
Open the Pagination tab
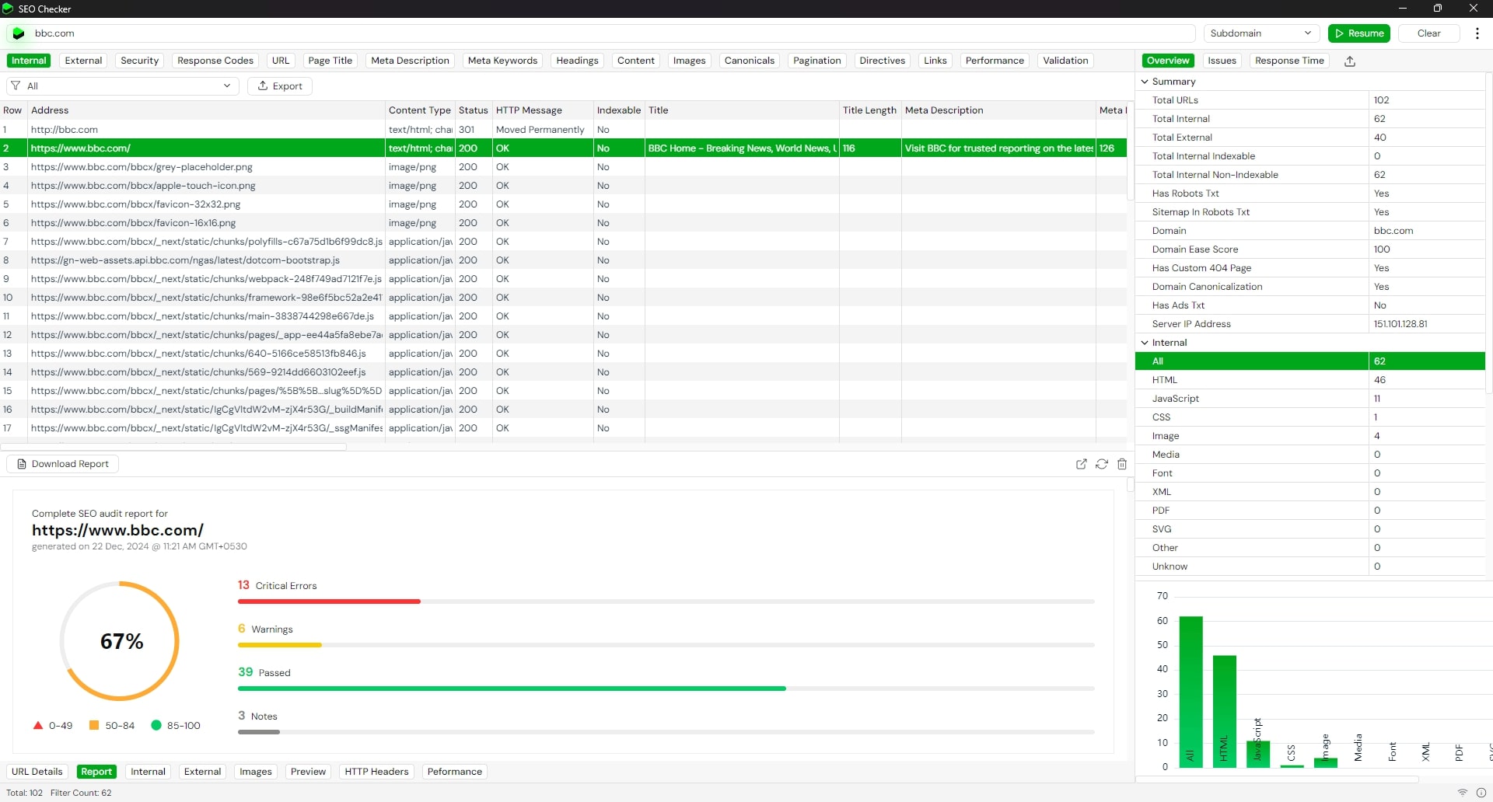click(816, 61)
